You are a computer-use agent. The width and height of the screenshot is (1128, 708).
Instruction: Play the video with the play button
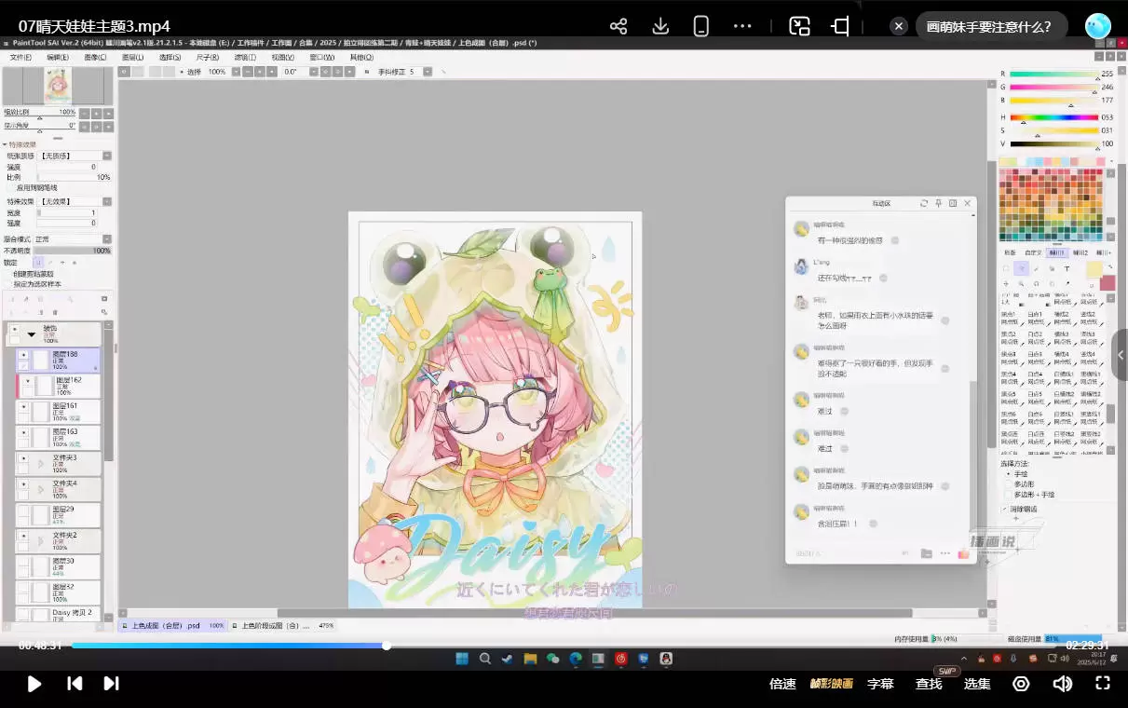(x=34, y=684)
